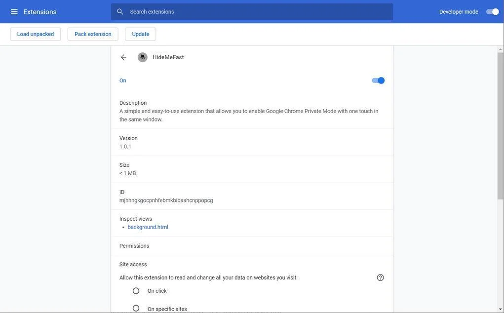Click the HideMeFast extension name
This screenshot has height=313, width=504.
click(168, 57)
